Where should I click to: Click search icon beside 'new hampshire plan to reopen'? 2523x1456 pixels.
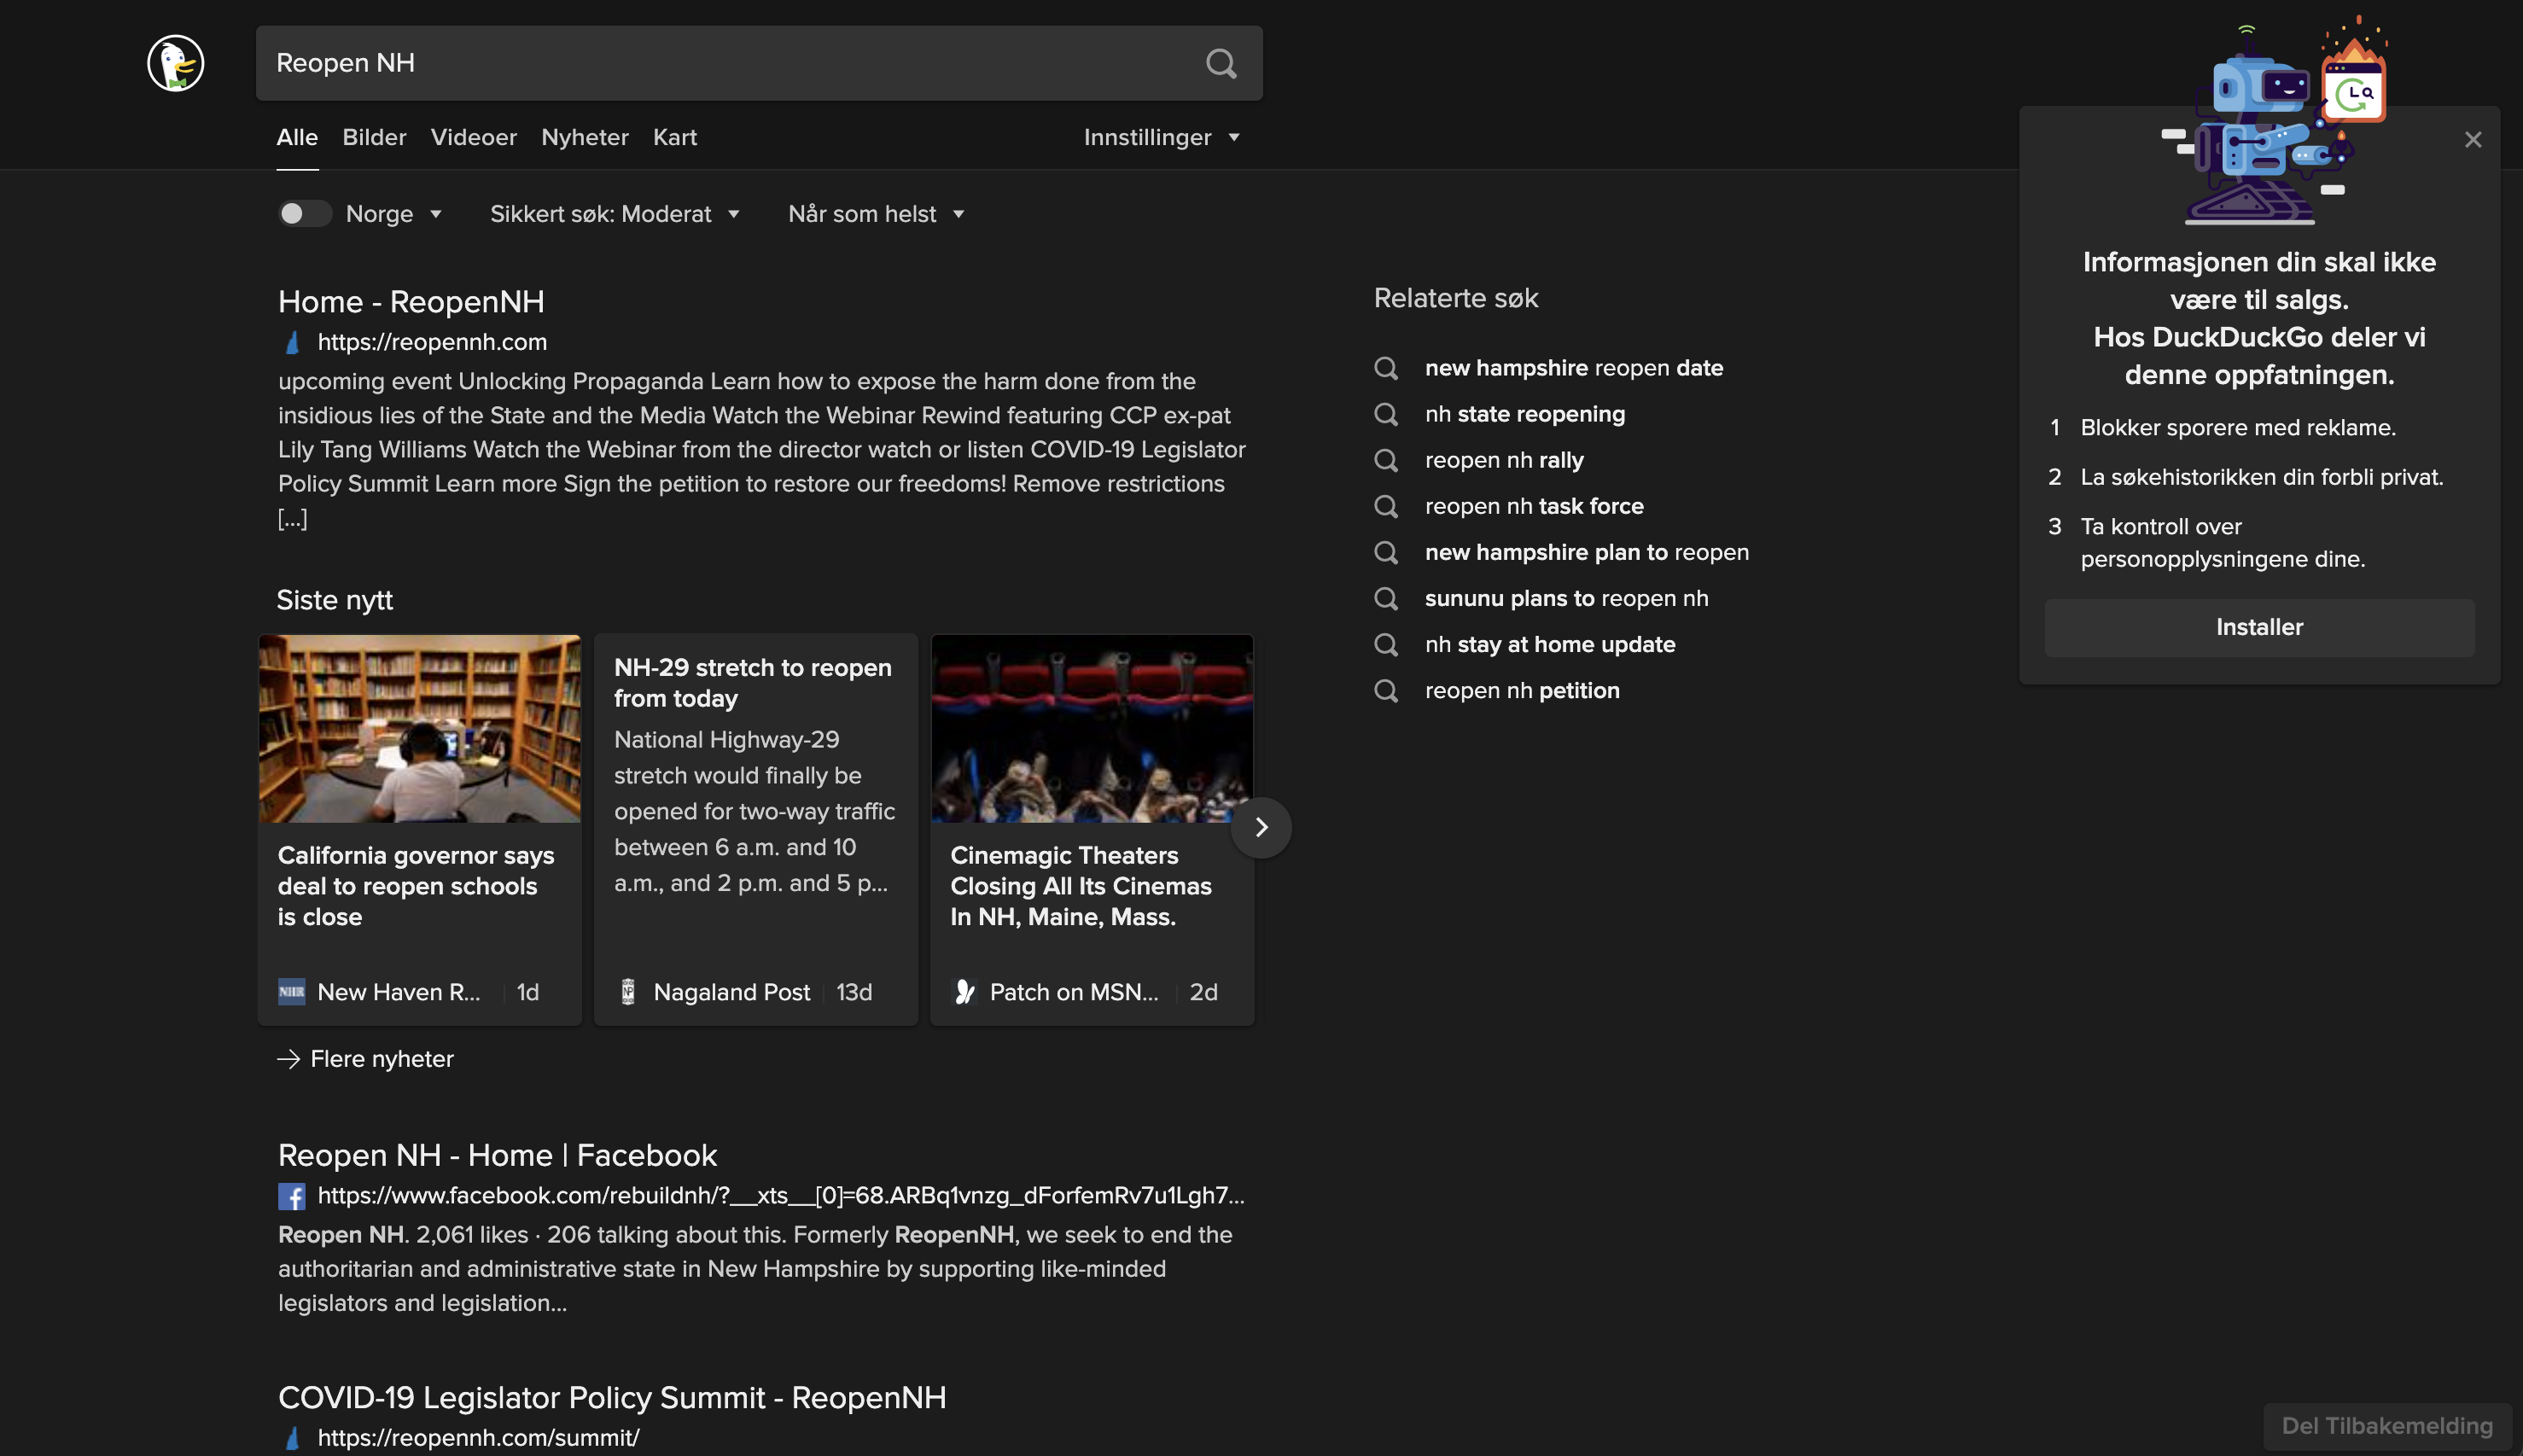coord(1386,552)
